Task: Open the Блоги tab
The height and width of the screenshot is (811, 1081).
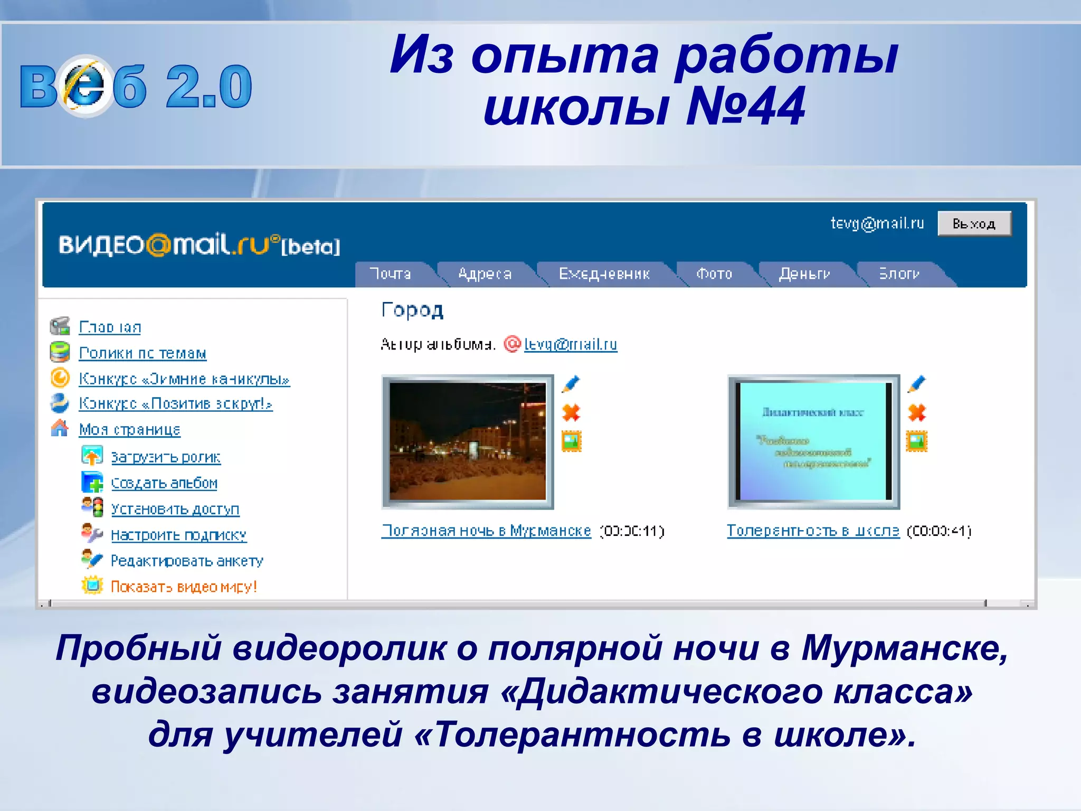Action: point(899,274)
